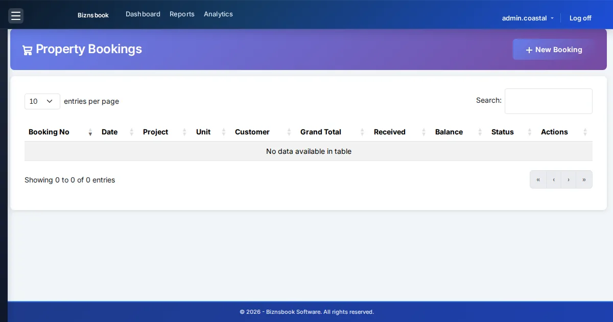Go to last page of results

584,179
